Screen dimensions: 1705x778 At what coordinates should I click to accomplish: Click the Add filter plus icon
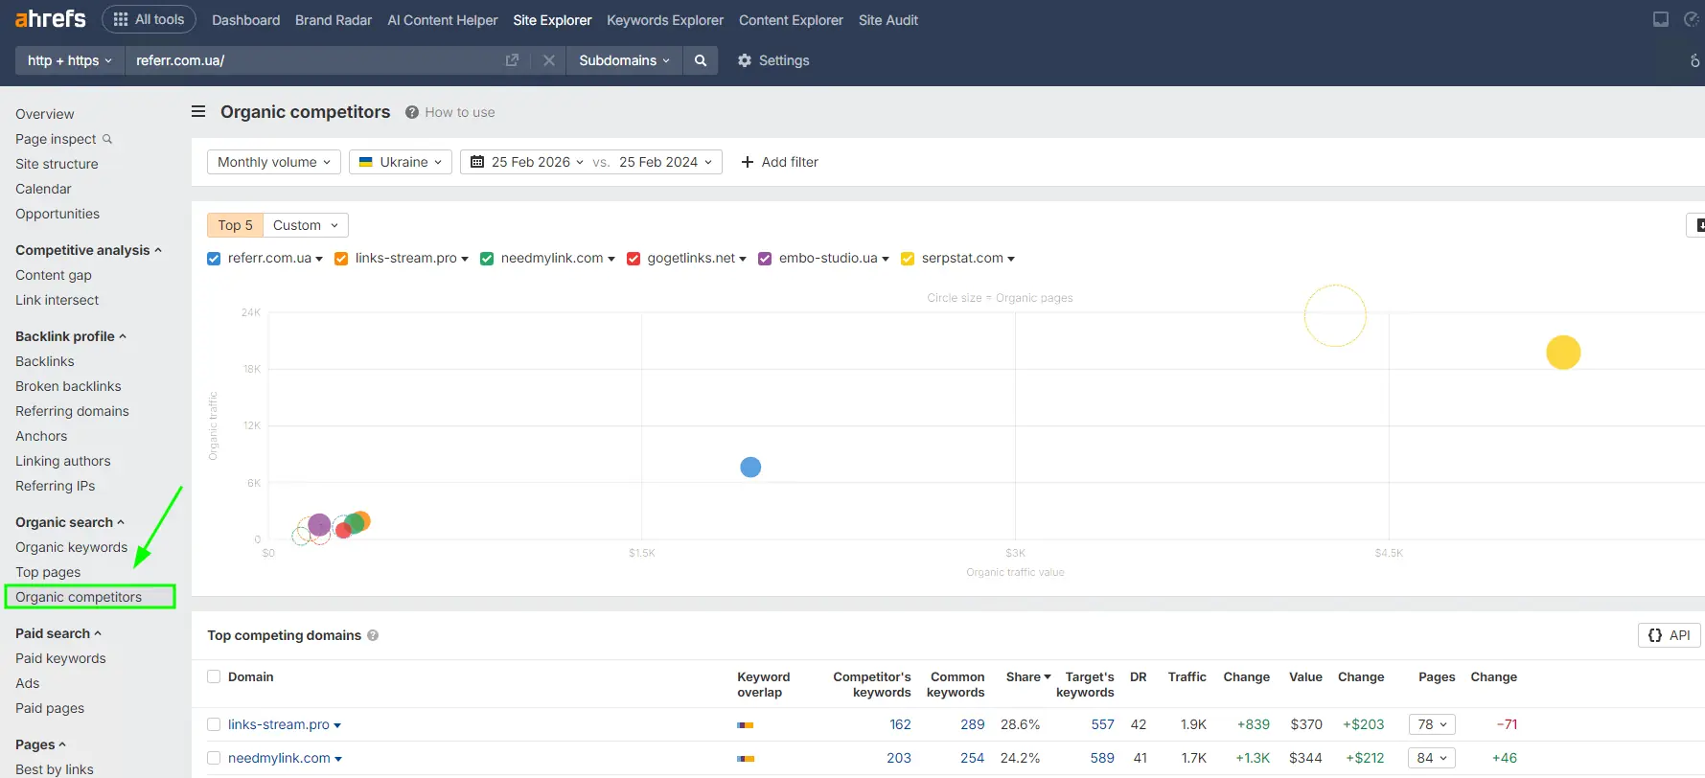748,162
